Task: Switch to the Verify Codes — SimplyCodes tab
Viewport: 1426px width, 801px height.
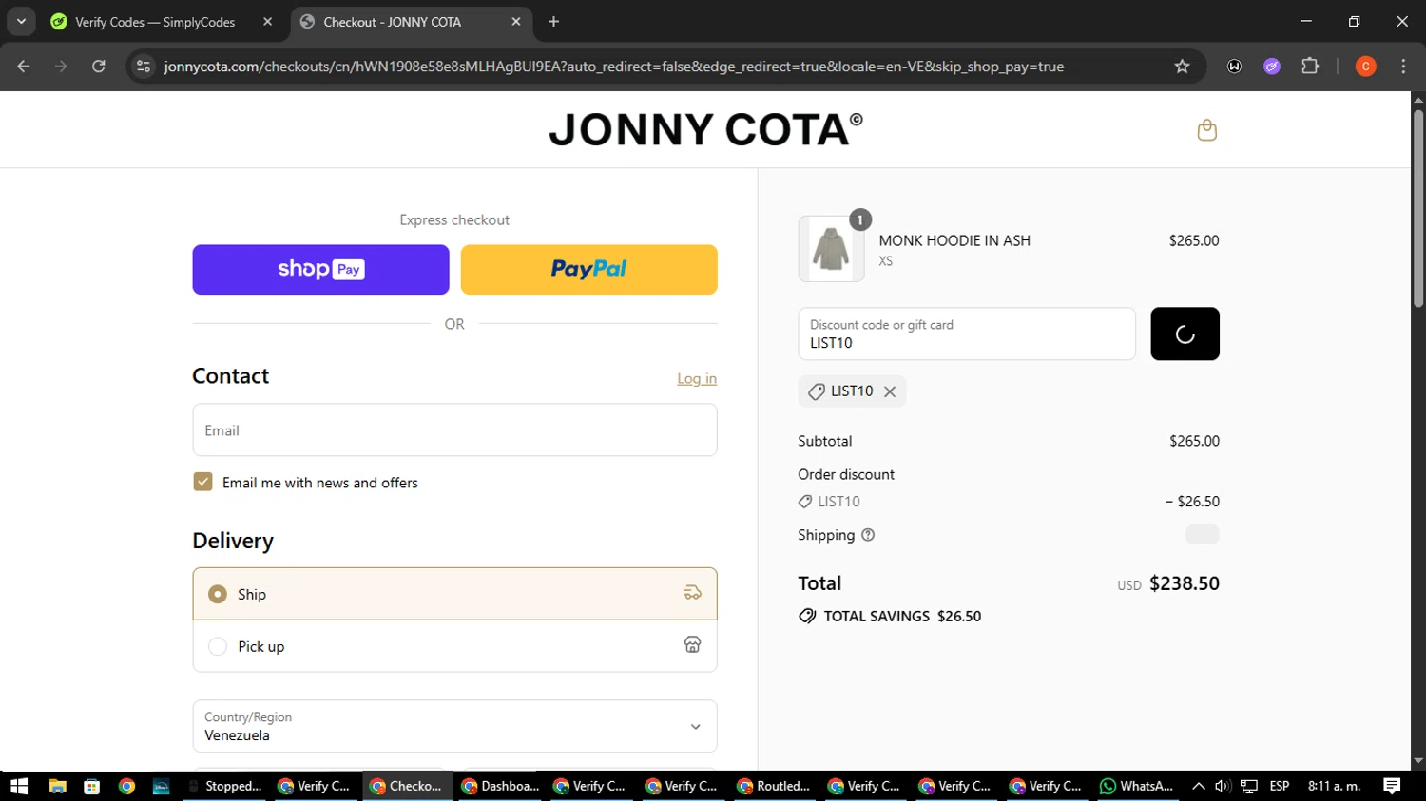Action: tap(155, 22)
